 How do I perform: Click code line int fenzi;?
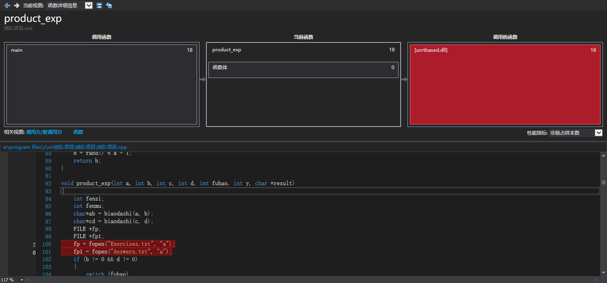pos(89,199)
